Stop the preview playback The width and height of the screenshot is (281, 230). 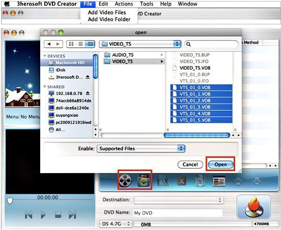click(x=58, y=215)
